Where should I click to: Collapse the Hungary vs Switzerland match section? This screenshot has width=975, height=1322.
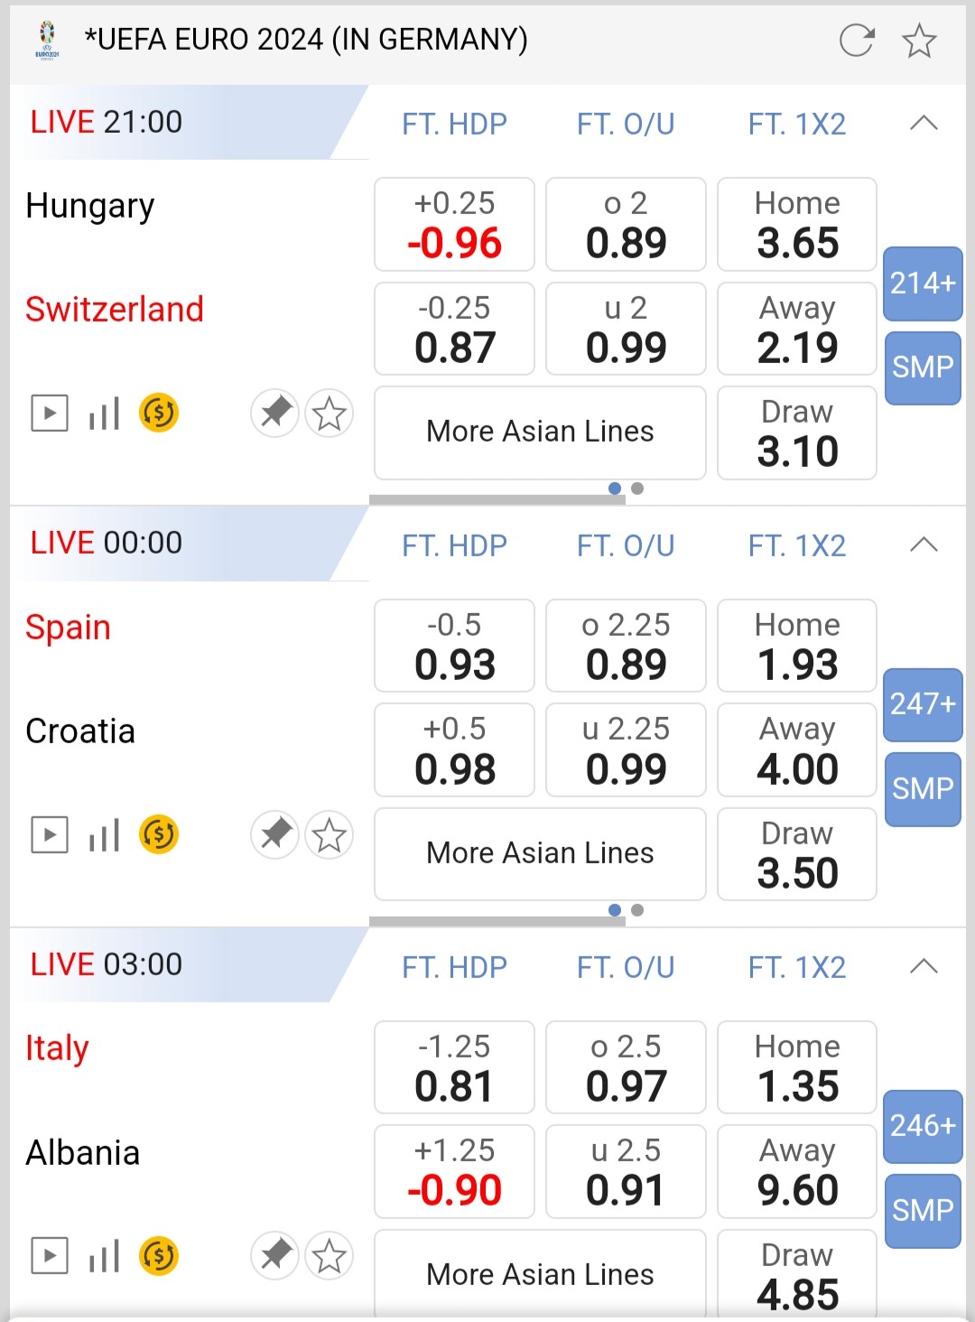pyautogui.click(x=924, y=123)
